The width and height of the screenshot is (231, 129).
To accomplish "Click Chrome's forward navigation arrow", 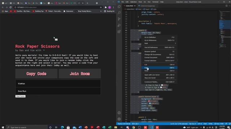I will pyautogui.click(x=6, y=7).
